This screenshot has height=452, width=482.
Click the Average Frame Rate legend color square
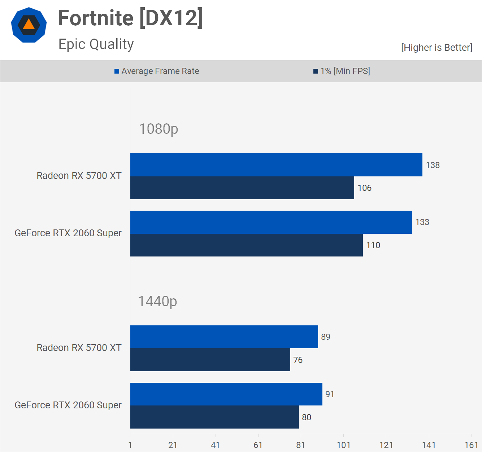coord(117,71)
